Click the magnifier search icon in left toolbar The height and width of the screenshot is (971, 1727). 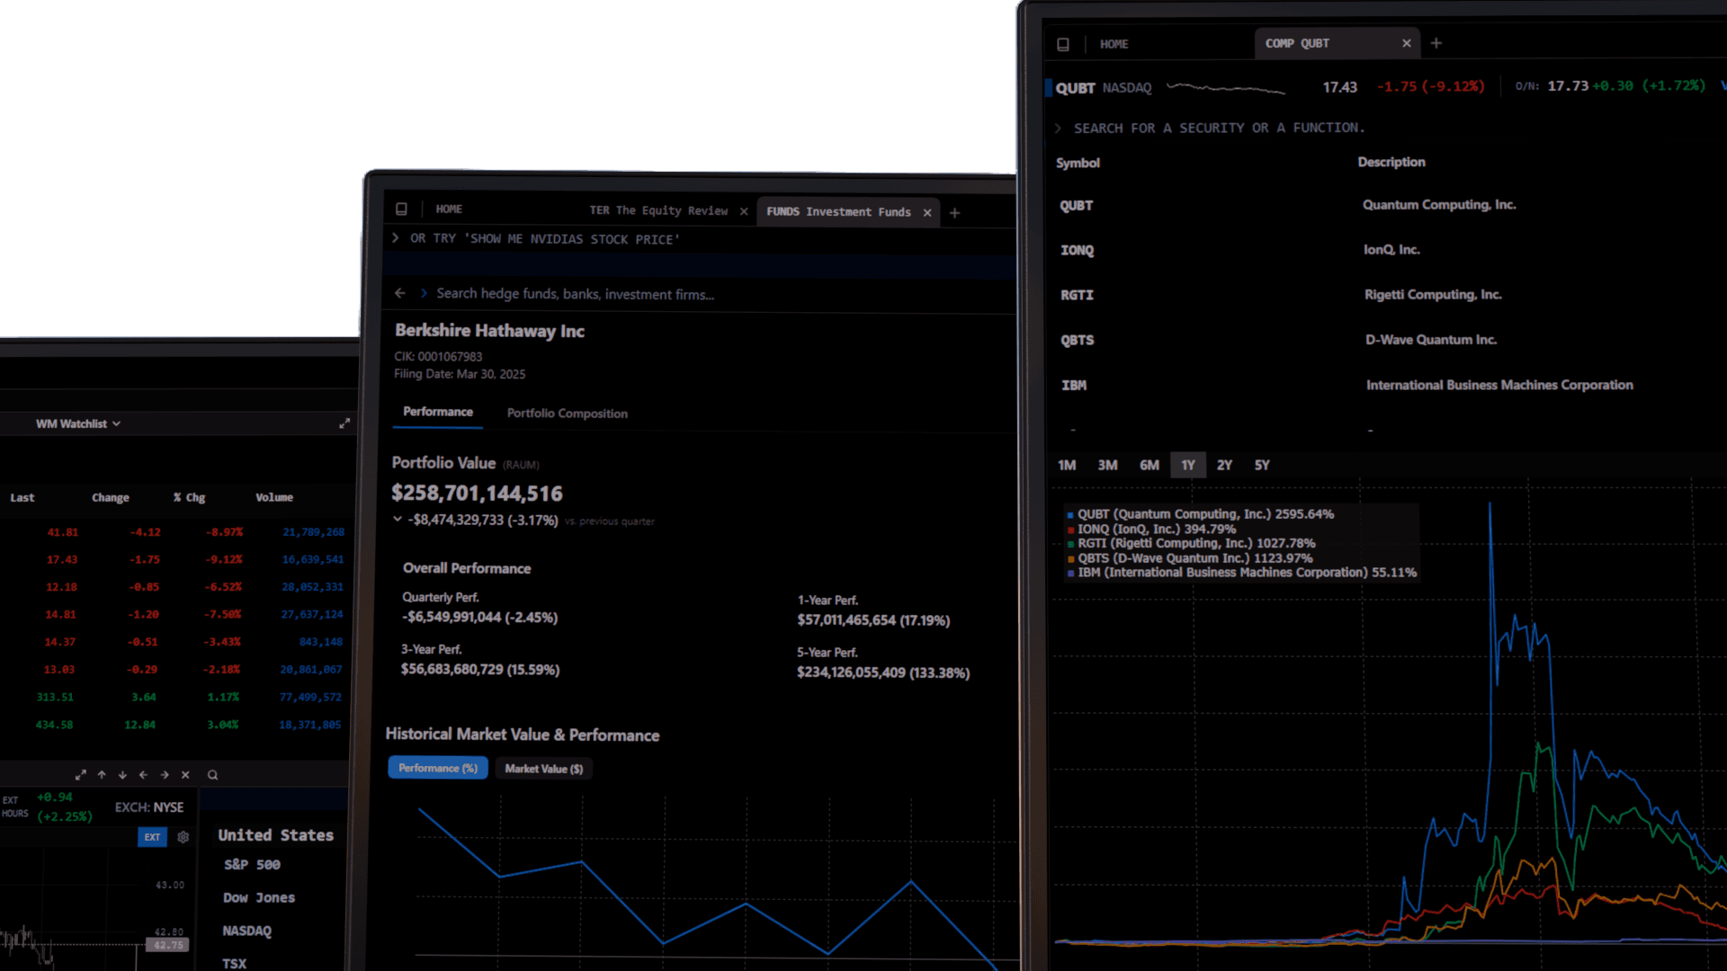pos(213,775)
